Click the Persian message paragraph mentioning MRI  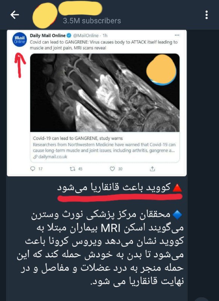pos(100,248)
